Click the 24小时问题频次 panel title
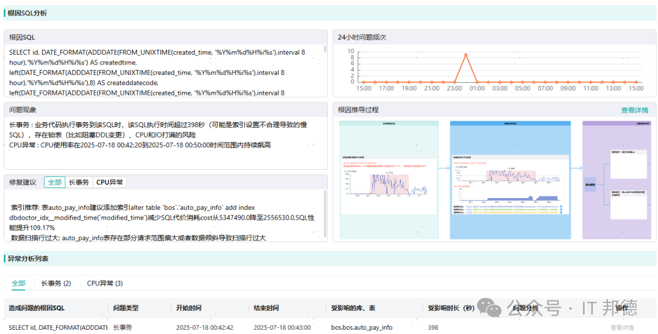658x334 pixels. tap(362, 37)
